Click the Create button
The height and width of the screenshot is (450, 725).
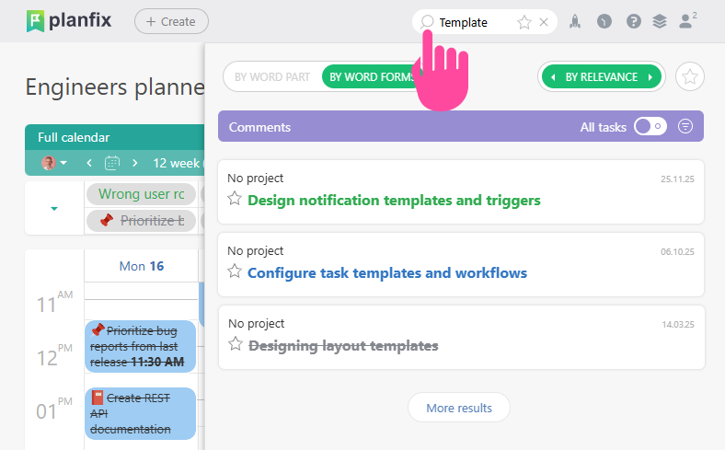[171, 21]
